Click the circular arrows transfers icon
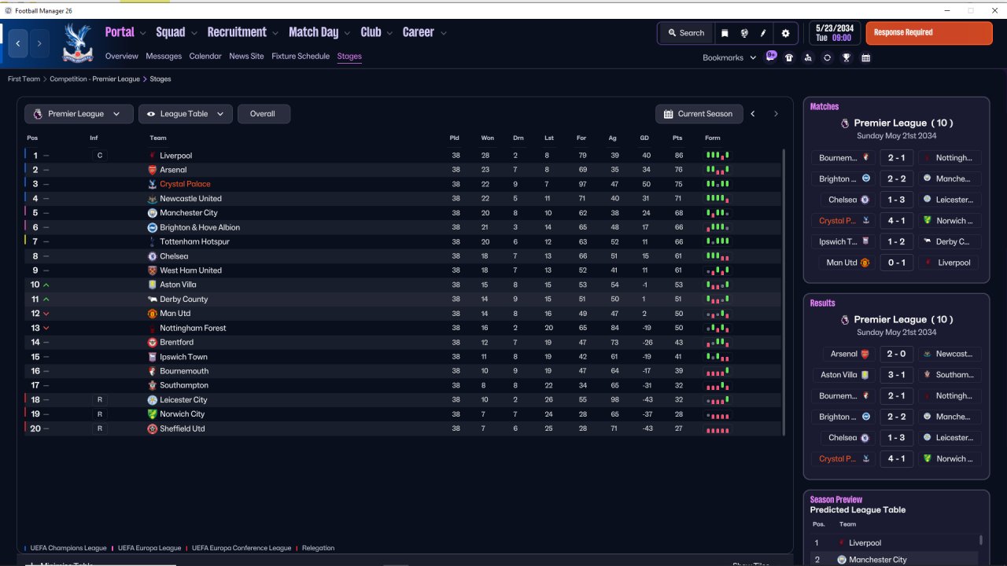The width and height of the screenshot is (1007, 566). [x=827, y=57]
